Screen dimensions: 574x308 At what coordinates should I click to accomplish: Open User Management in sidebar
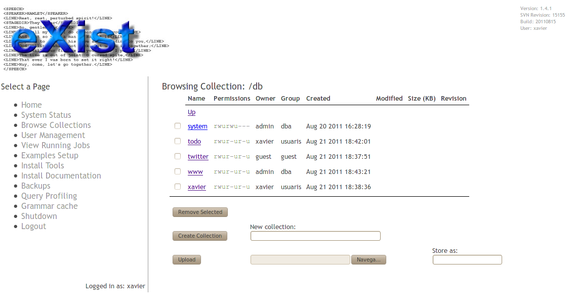coord(53,135)
